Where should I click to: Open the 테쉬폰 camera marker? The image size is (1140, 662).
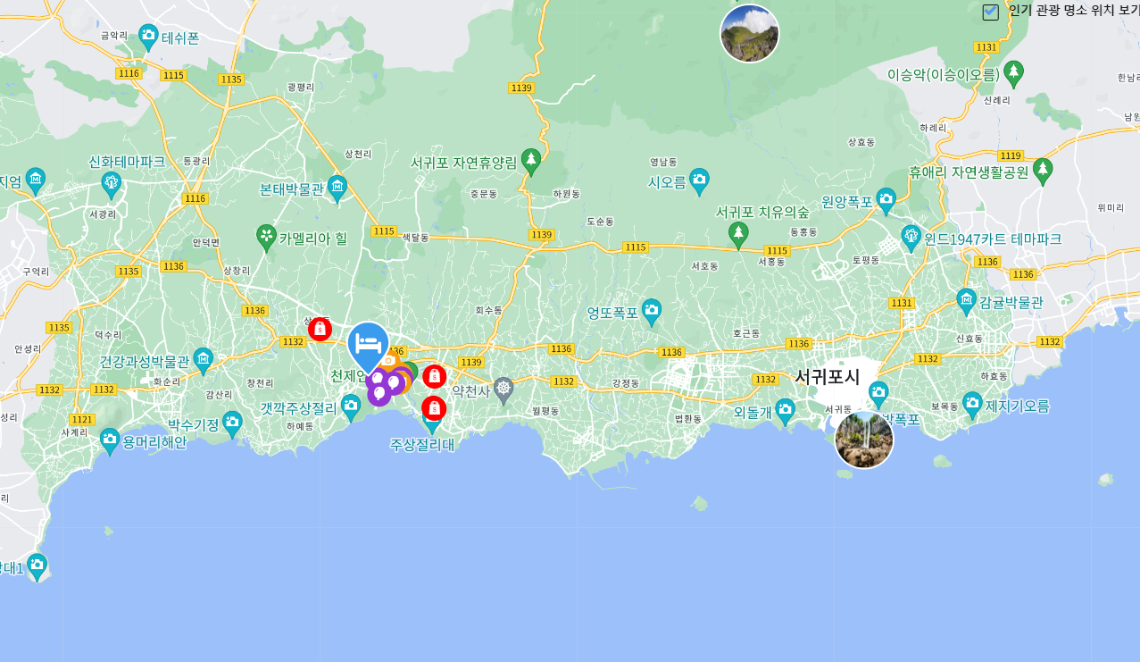(149, 38)
